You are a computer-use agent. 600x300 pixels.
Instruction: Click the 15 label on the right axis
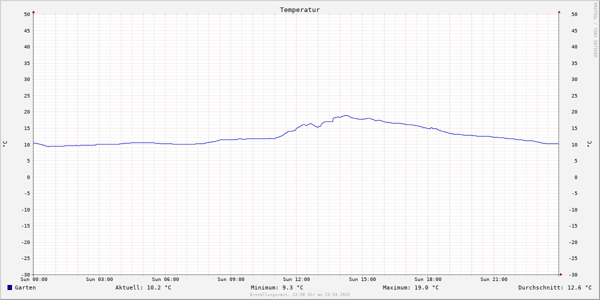point(574,128)
